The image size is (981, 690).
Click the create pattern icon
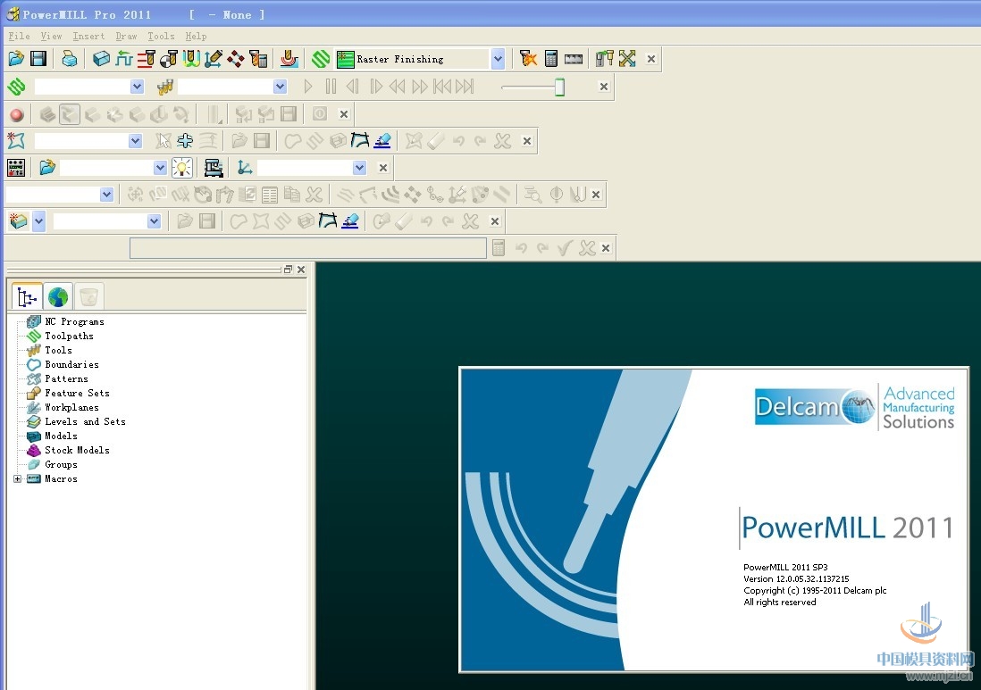tap(19, 220)
